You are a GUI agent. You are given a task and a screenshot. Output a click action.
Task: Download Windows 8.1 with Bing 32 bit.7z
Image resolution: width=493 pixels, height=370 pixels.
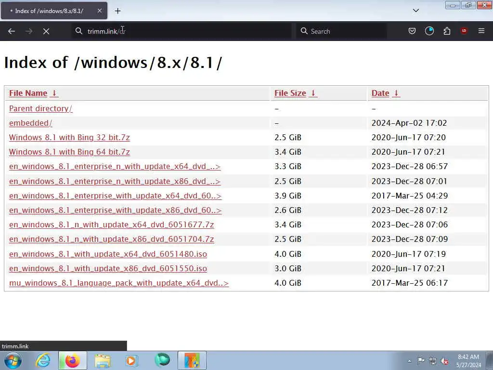pos(69,137)
